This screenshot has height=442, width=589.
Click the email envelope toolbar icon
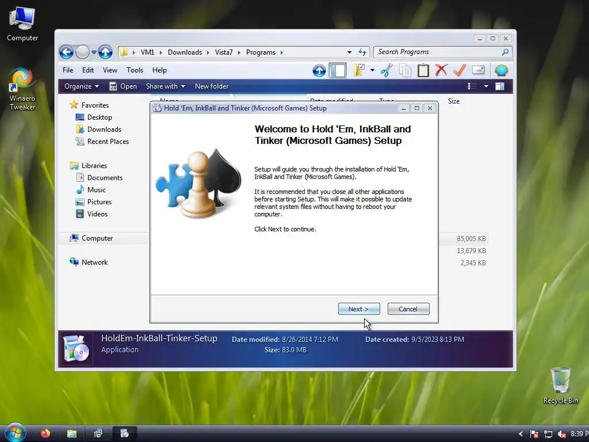[x=478, y=70]
